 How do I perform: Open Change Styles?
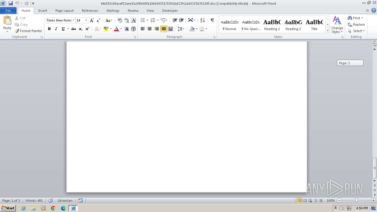point(337,25)
